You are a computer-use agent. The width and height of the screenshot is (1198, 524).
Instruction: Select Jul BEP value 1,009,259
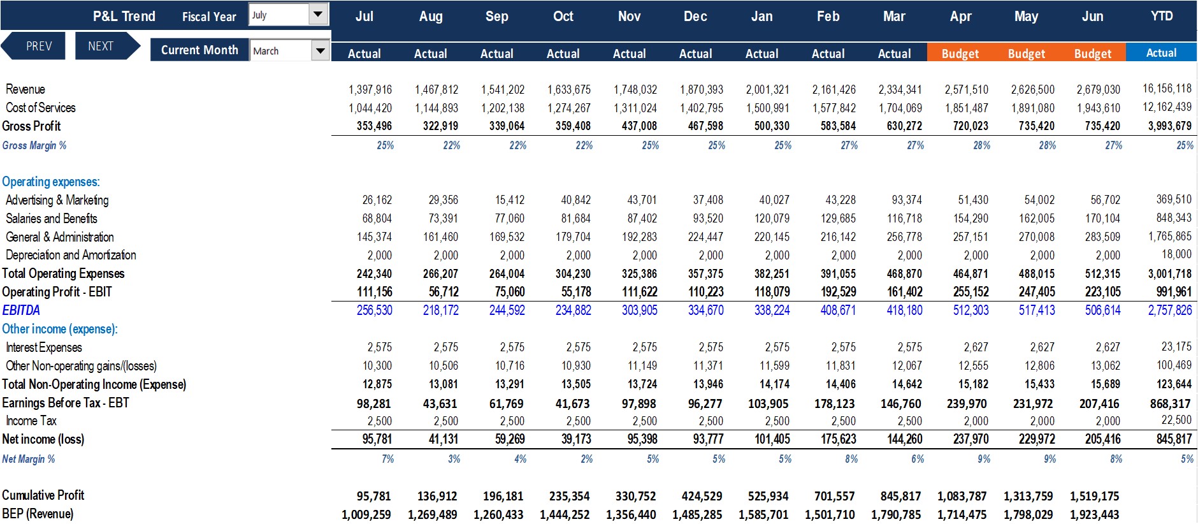pyautogui.click(x=366, y=514)
